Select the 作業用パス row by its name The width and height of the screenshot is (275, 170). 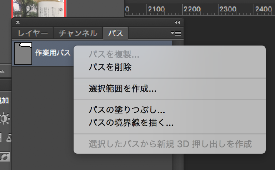pos(52,53)
